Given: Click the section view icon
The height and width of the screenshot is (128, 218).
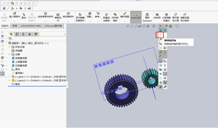Looking at the screenshot, I should 140,26.
